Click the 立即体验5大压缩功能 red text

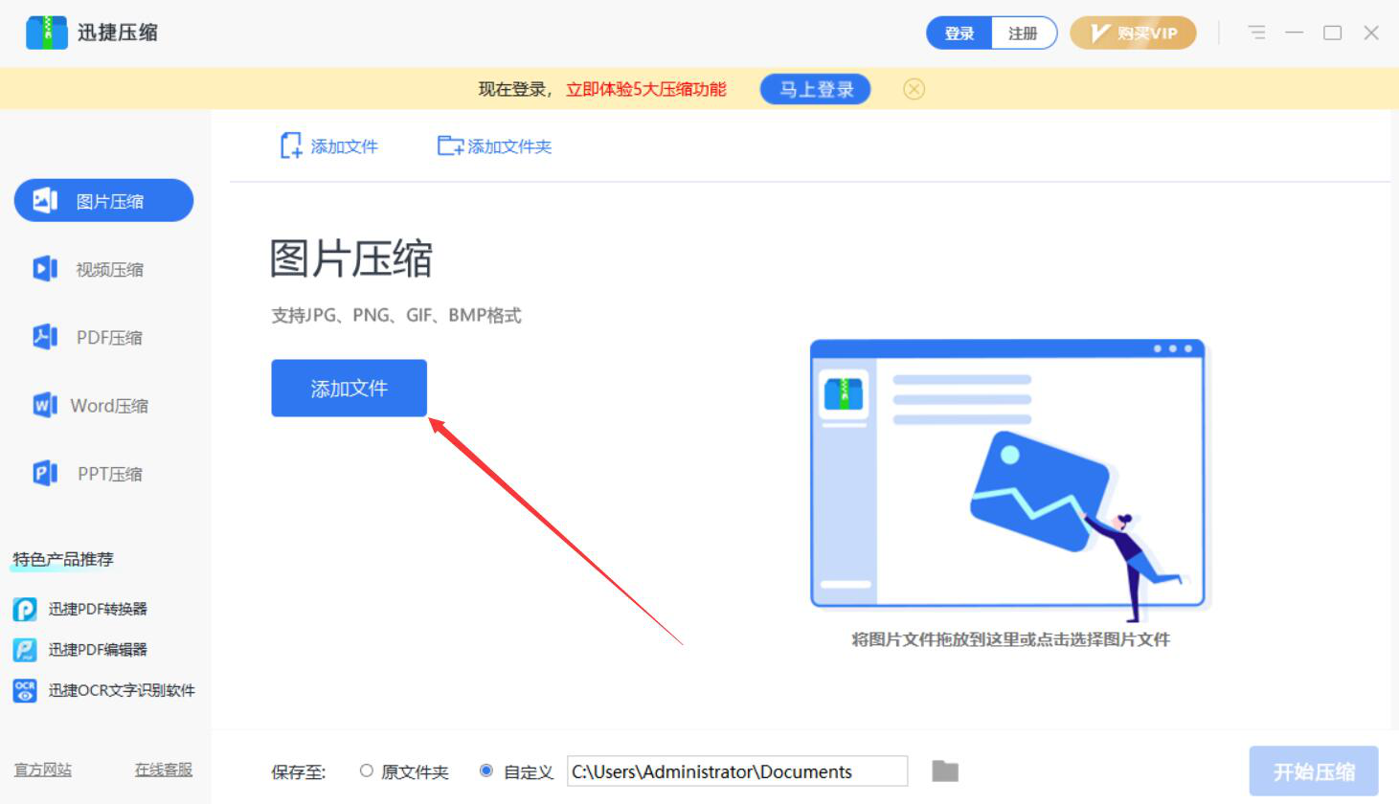[646, 89]
